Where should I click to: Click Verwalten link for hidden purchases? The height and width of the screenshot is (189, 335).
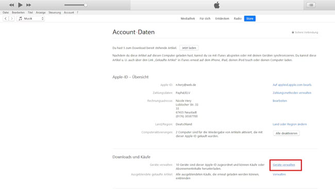(x=279, y=174)
